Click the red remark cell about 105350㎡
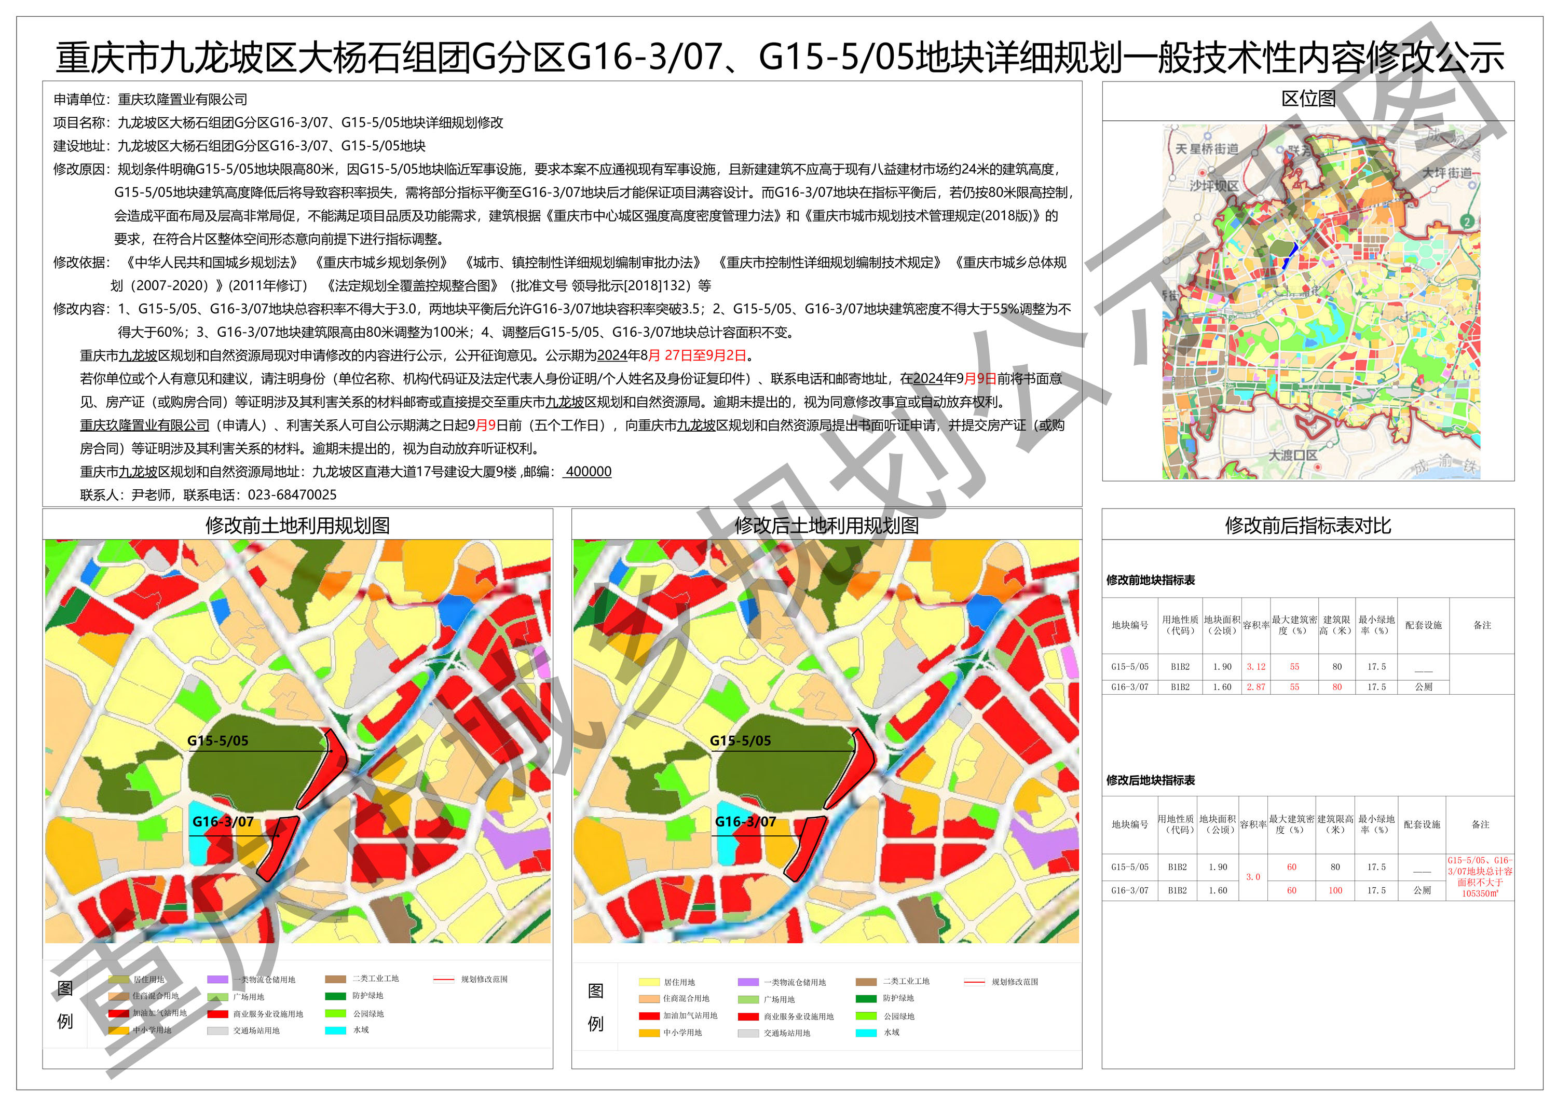The height and width of the screenshot is (1101, 1557). pos(1480,876)
